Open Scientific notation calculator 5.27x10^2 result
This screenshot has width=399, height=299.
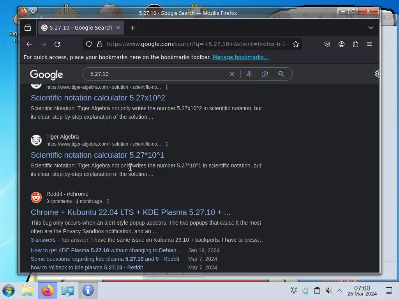click(x=98, y=98)
